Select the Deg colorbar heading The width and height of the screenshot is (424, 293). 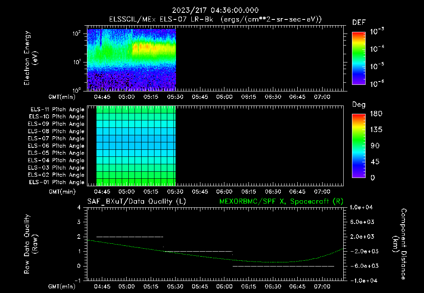[359, 105]
